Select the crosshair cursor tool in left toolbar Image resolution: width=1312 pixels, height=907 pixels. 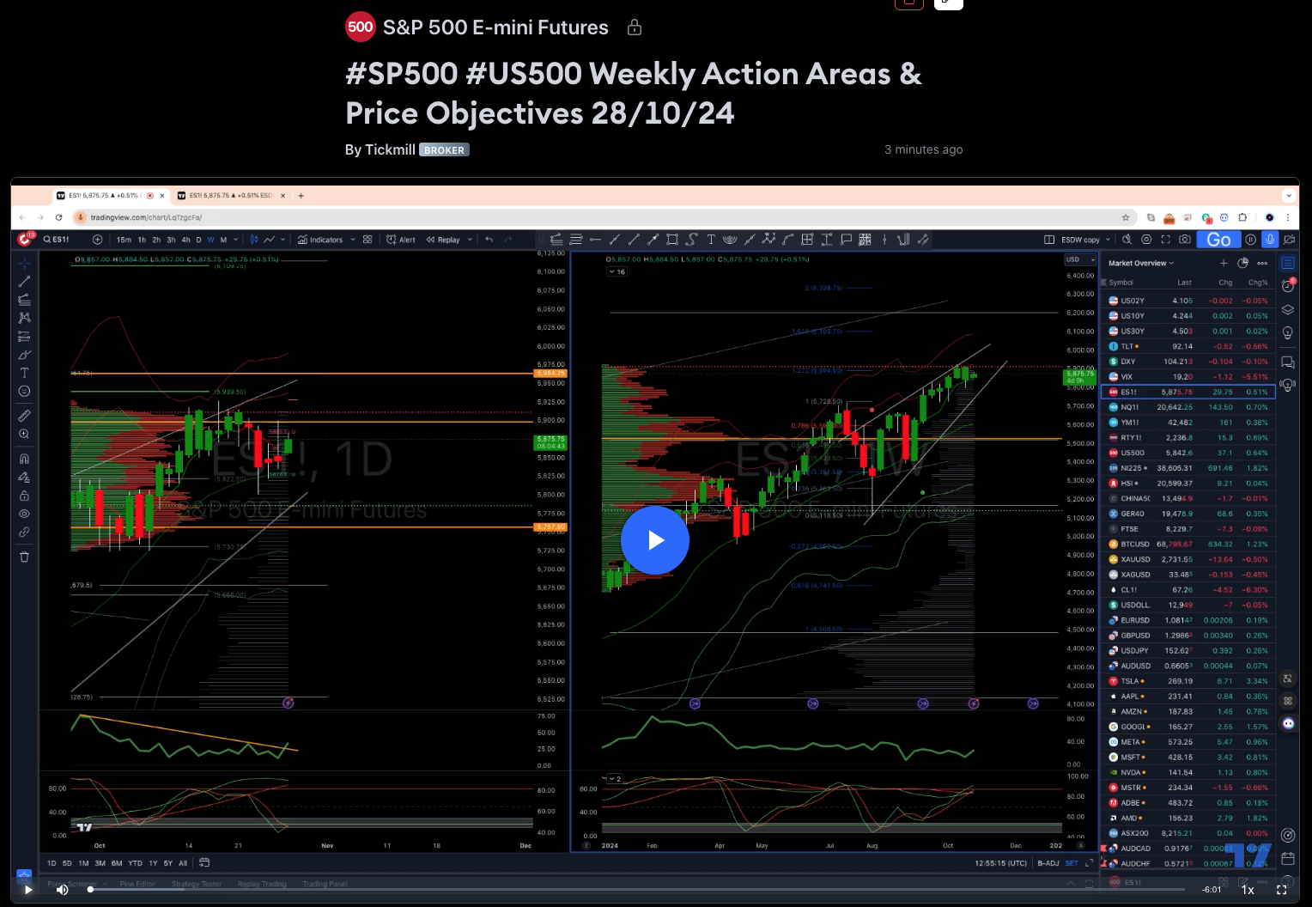click(24, 262)
